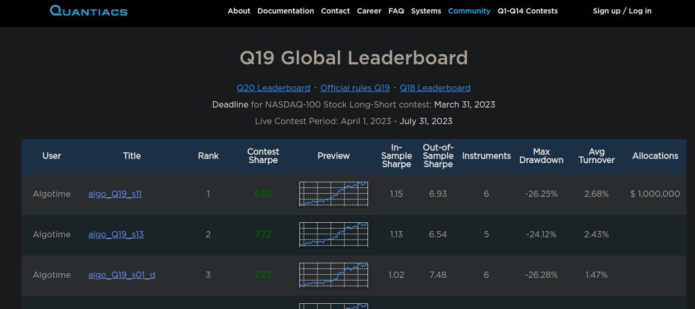Open Q1-Q14 Contests page
The image size is (695, 309).
528,11
